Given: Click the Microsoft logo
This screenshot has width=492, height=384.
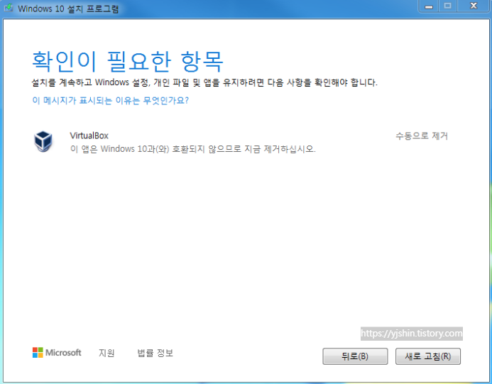Looking at the screenshot, I should [x=57, y=353].
